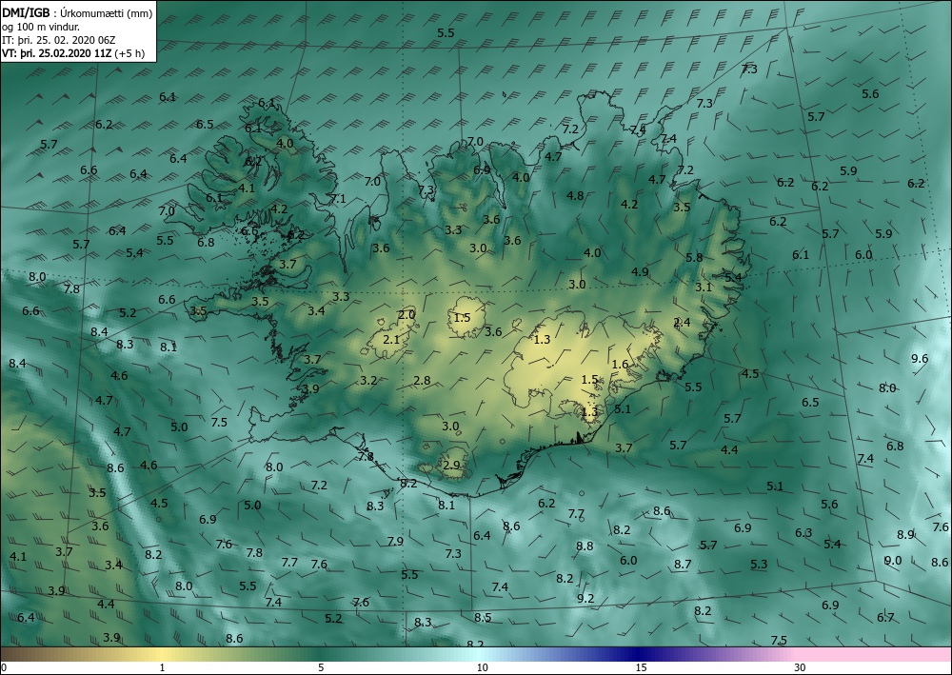Click the 'VT: þri. 25.02.2020 11Z (+5 h)' line

tap(73, 52)
